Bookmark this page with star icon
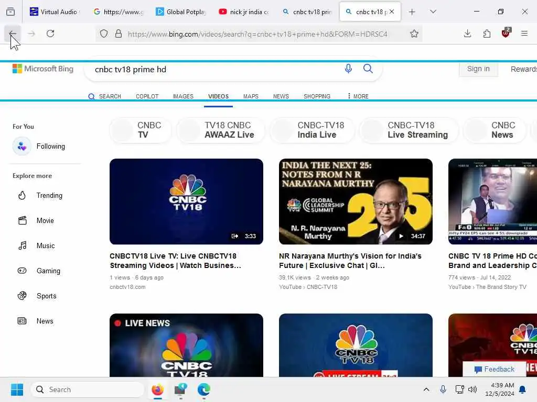The image size is (537, 402). pyautogui.click(x=414, y=33)
